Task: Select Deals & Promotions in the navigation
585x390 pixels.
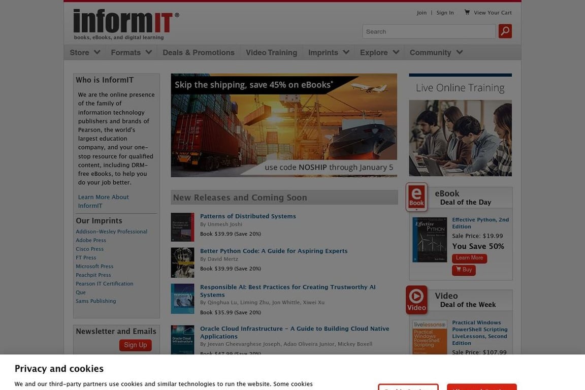Action: click(x=198, y=52)
